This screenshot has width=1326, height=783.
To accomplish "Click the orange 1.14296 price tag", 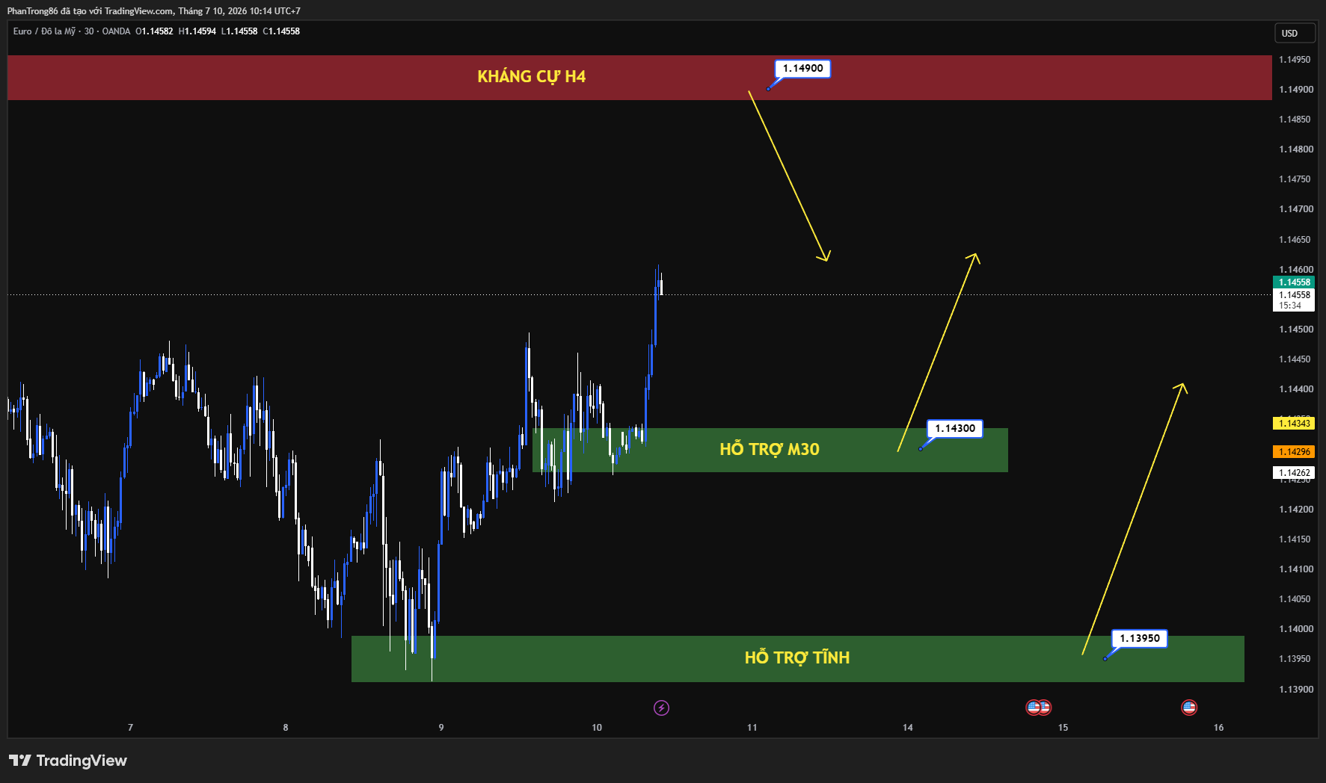I will [1294, 452].
